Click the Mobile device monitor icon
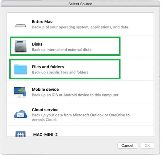The image size is (162, 156). click(20, 92)
